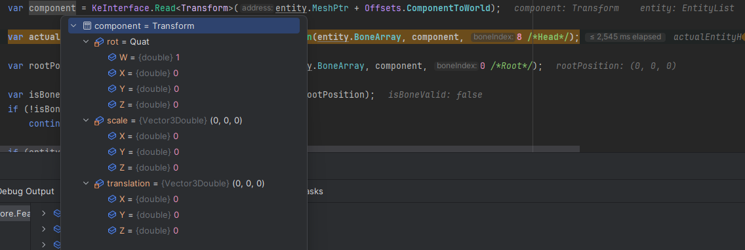The width and height of the screenshot is (745, 250).
Task: Click the 2,545 ms elapsed hint
Action: [625, 37]
